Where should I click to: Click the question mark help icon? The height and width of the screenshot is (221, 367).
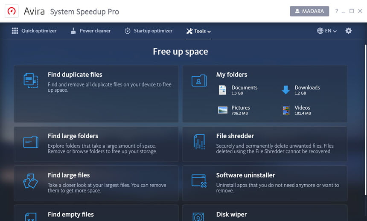(x=337, y=11)
